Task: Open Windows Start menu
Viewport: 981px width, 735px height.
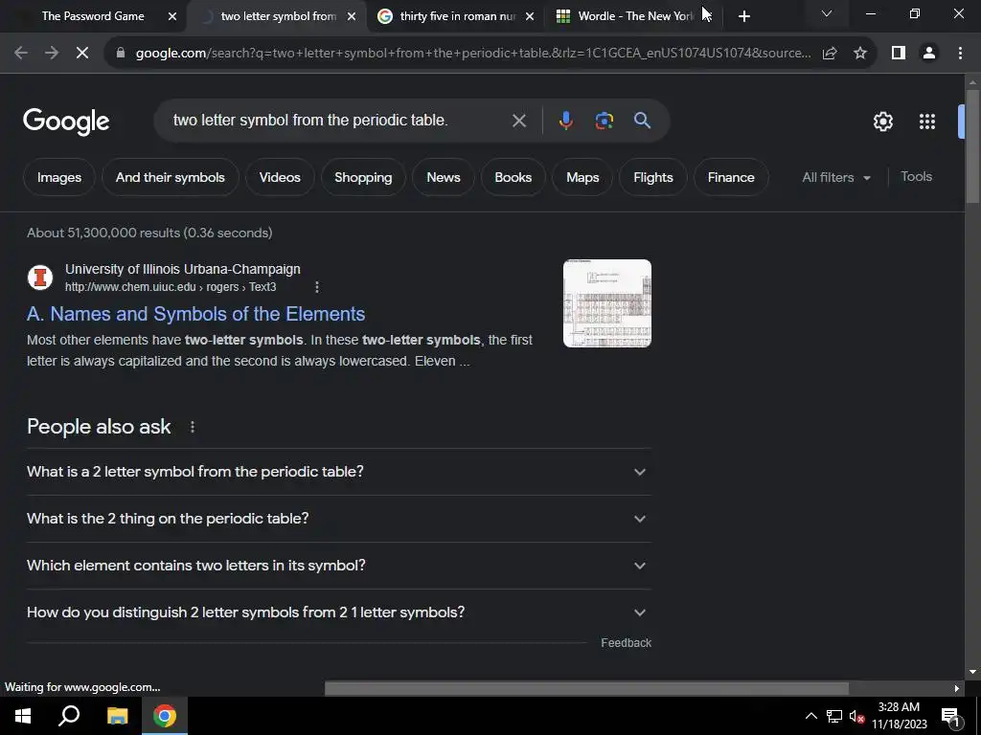Action: (23, 716)
